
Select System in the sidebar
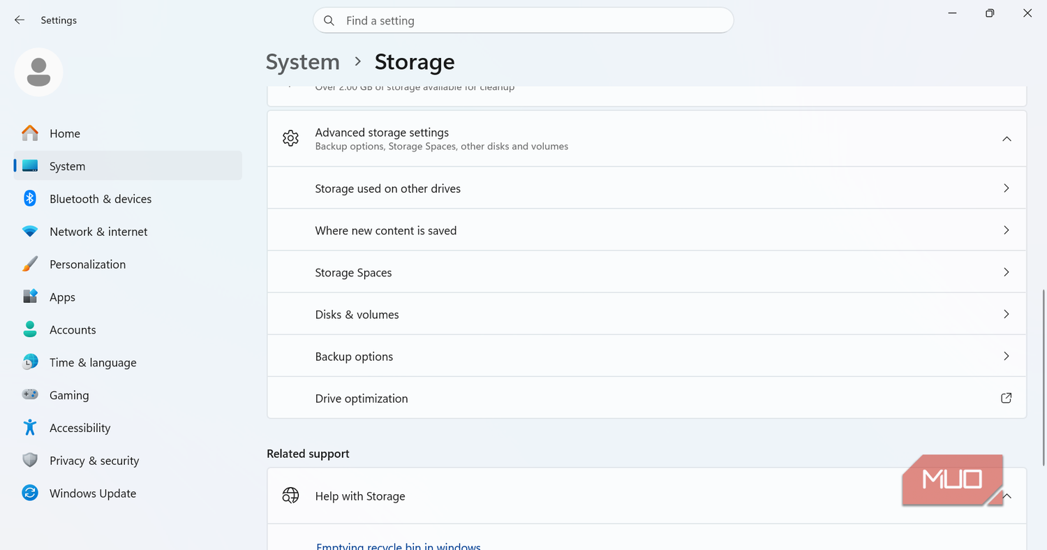[128, 166]
